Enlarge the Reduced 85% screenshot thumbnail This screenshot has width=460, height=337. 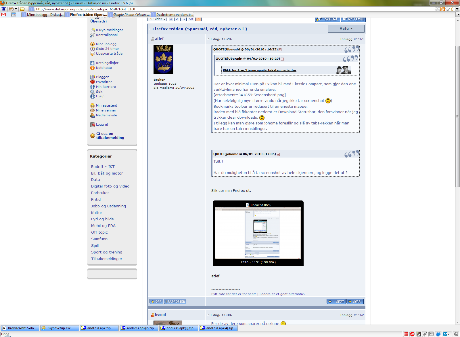258,233
